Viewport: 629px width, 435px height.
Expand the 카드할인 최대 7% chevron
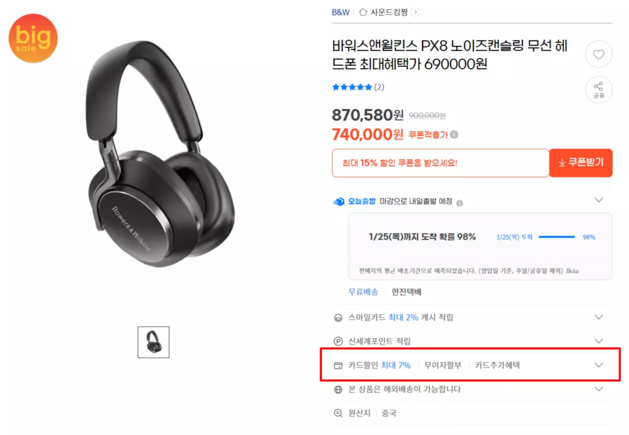coord(599,365)
